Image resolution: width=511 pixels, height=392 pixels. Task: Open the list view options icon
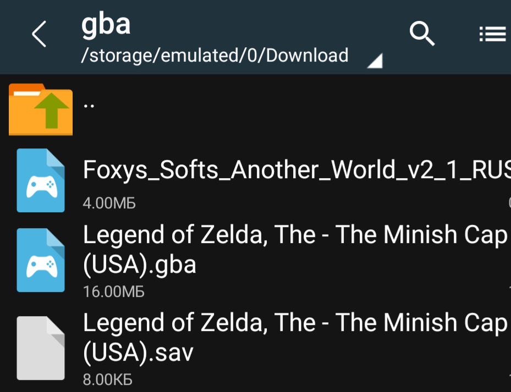tap(492, 35)
